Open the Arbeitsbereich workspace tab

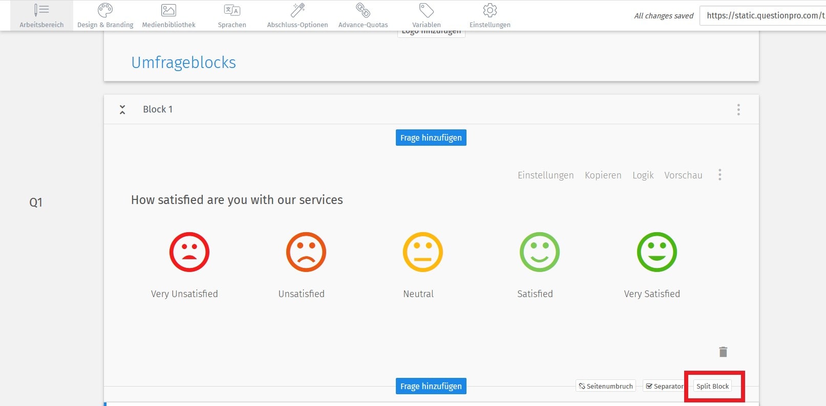(x=41, y=16)
